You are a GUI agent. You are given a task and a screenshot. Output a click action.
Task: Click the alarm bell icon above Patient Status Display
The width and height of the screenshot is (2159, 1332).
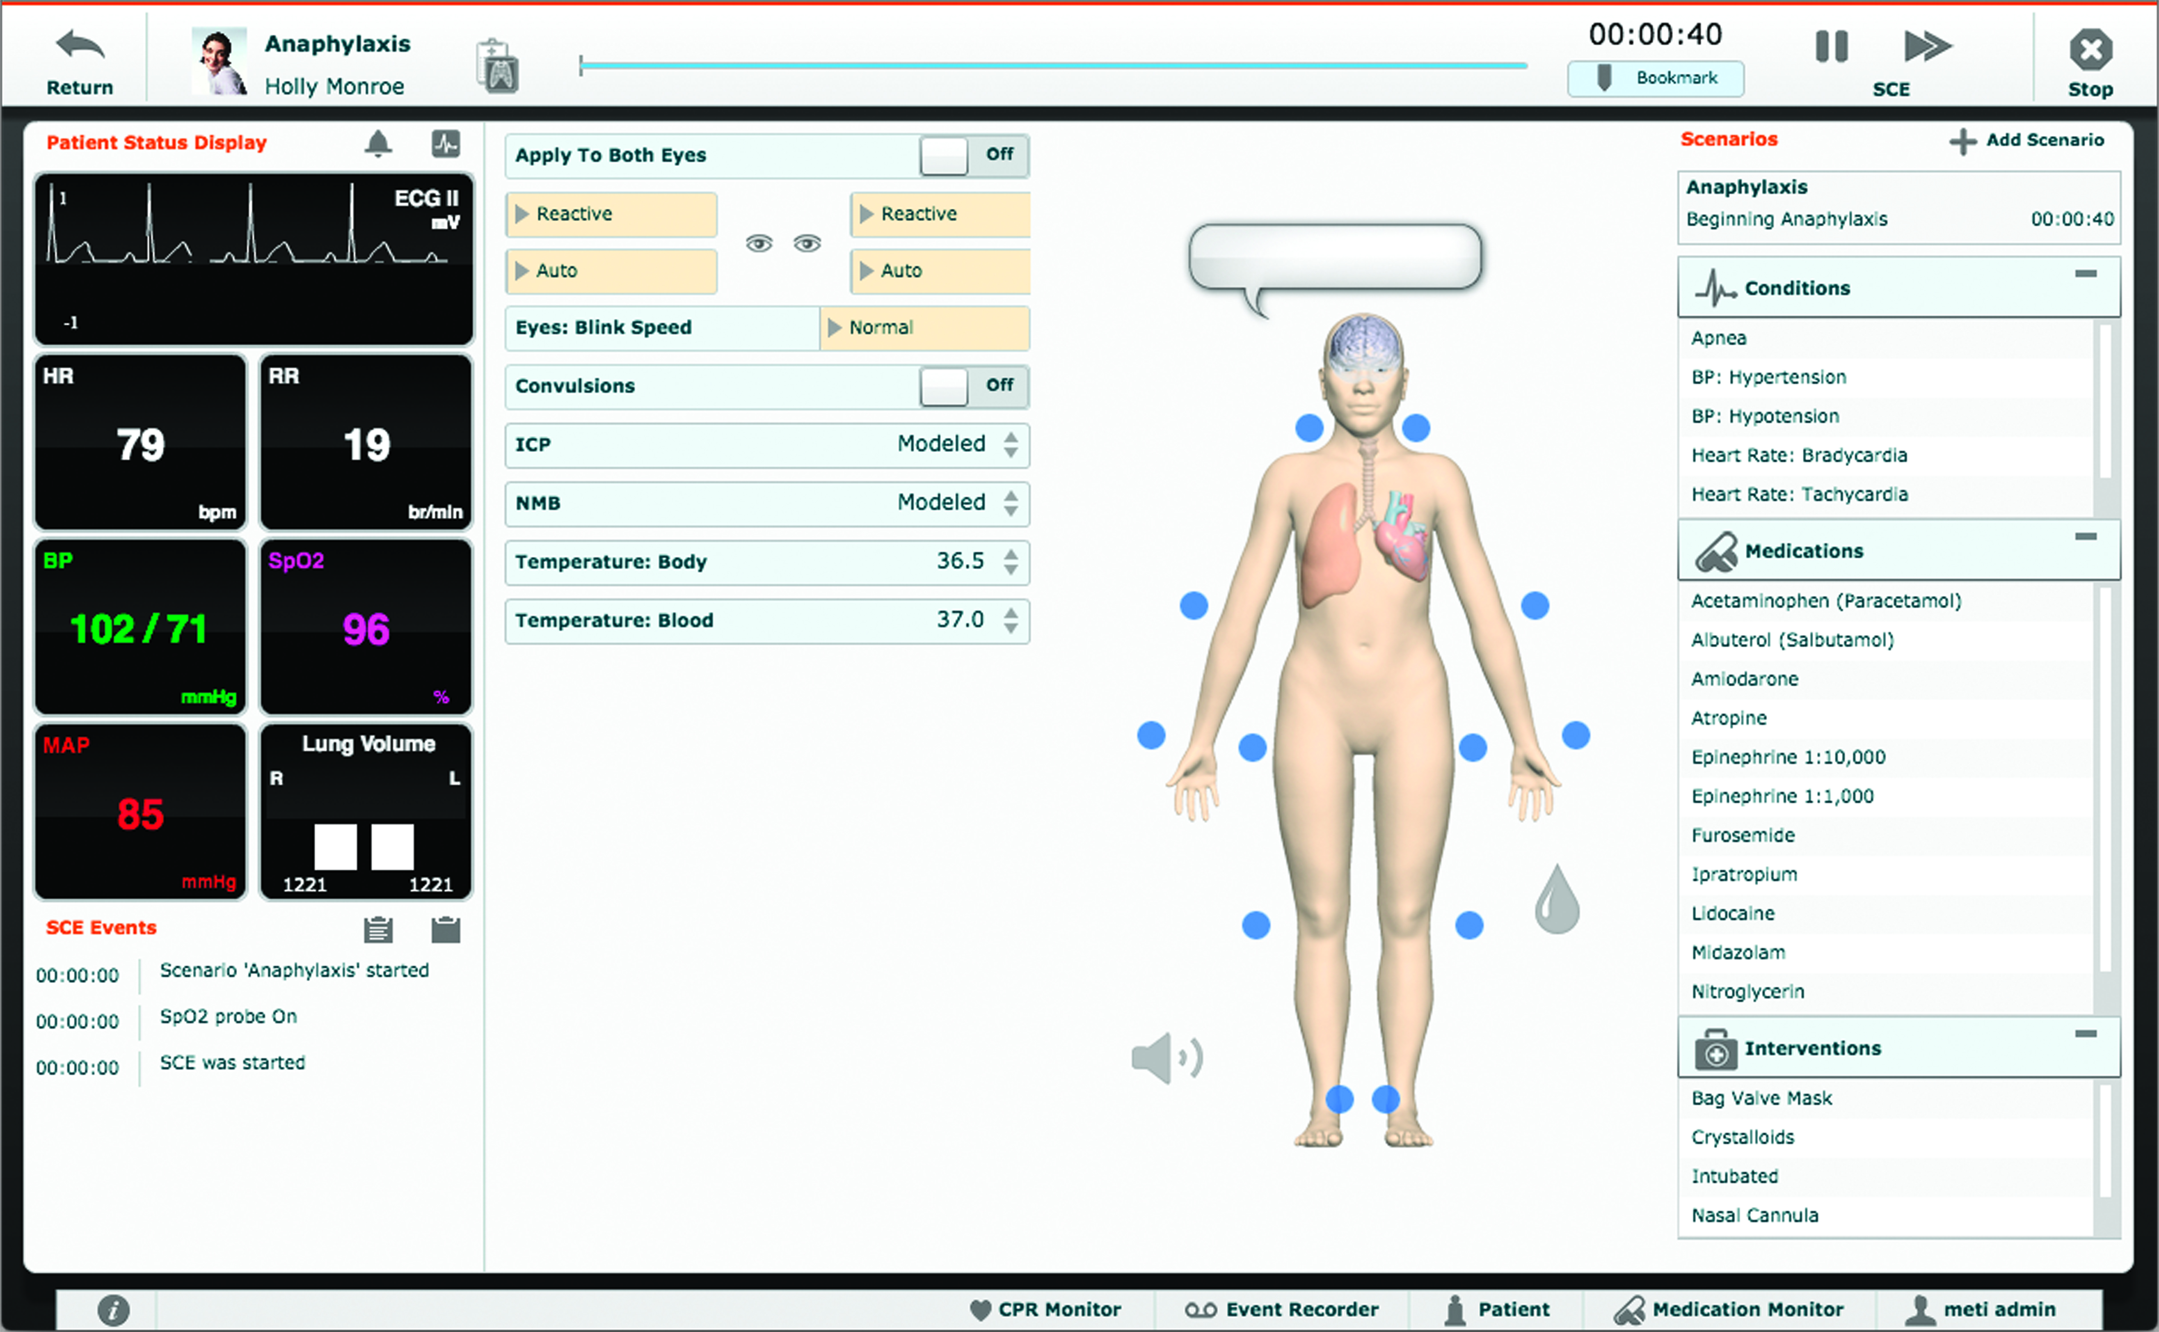(x=379, y=143)
